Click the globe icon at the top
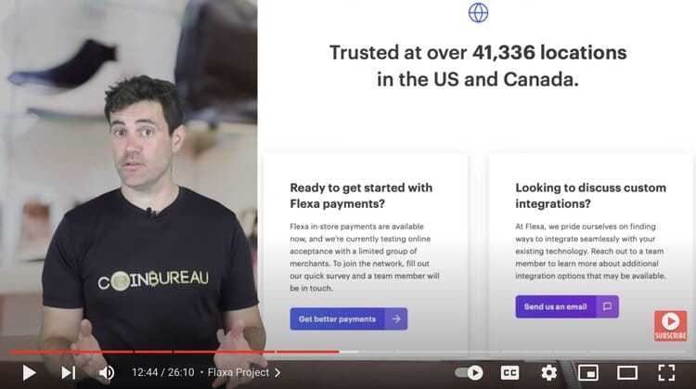 coord(479,12)
